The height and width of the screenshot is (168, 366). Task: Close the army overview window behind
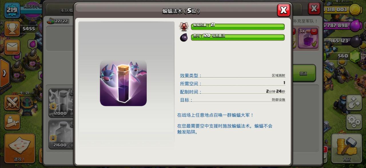coord(314,9)
